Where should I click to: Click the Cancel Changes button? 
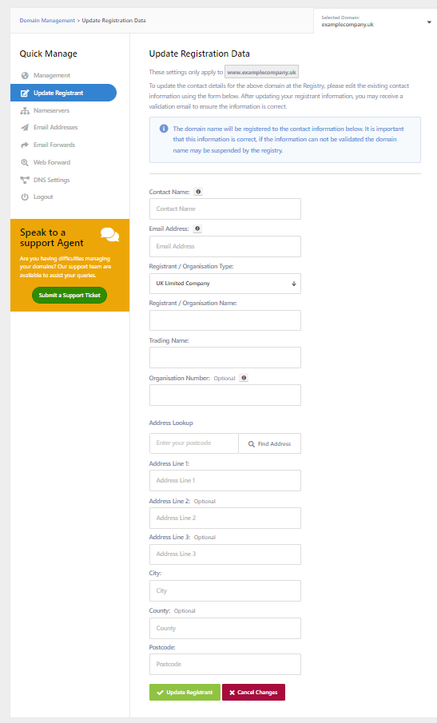[x=253, y=692]
